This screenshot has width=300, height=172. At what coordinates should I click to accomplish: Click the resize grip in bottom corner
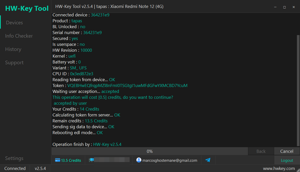tap(298, 170)
